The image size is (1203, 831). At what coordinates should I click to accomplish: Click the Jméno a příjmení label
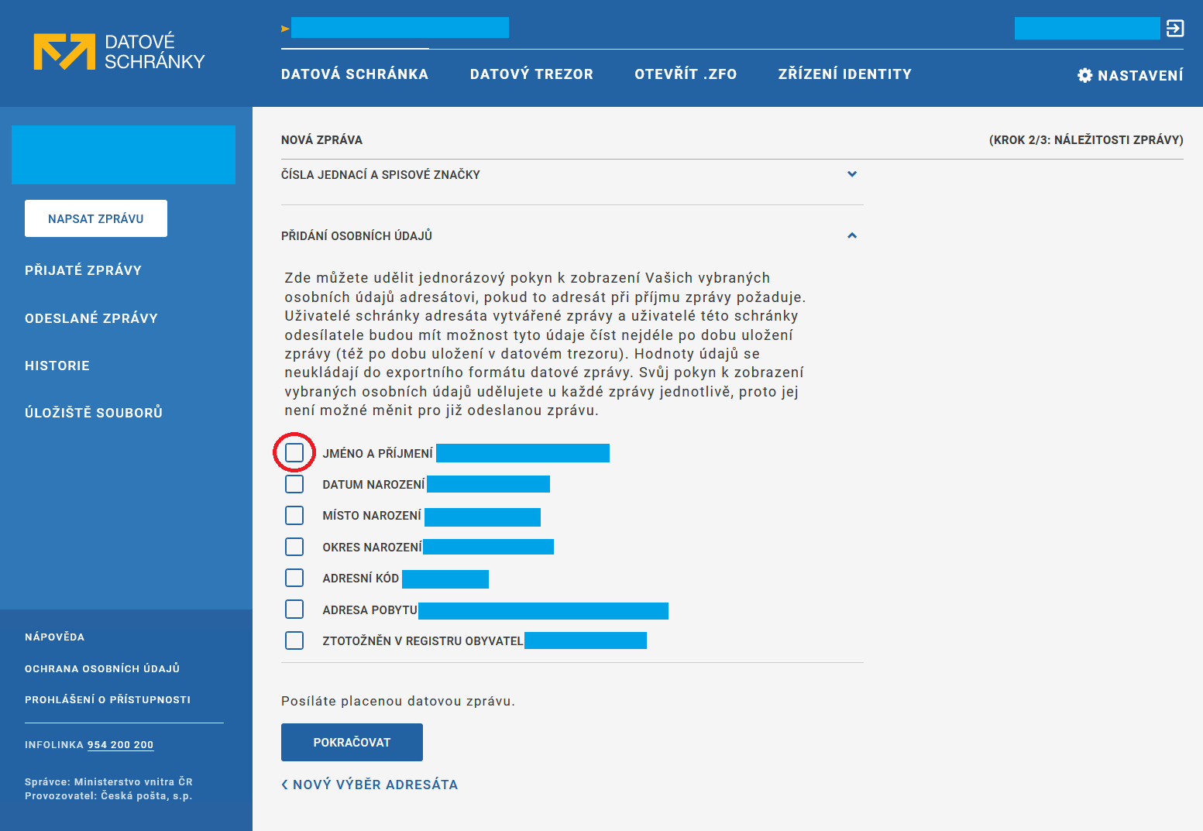[377, 454]
